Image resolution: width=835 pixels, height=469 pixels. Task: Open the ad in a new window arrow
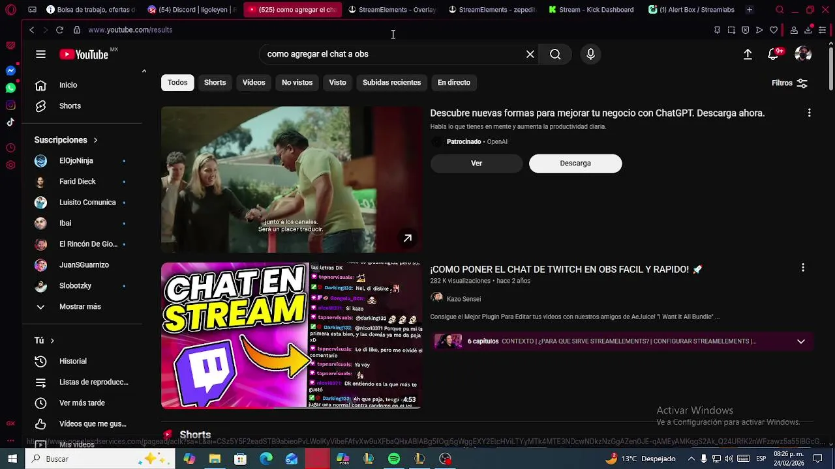pos(408,238)
